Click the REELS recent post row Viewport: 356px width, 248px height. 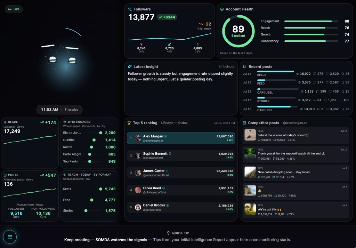coord(296,74)
